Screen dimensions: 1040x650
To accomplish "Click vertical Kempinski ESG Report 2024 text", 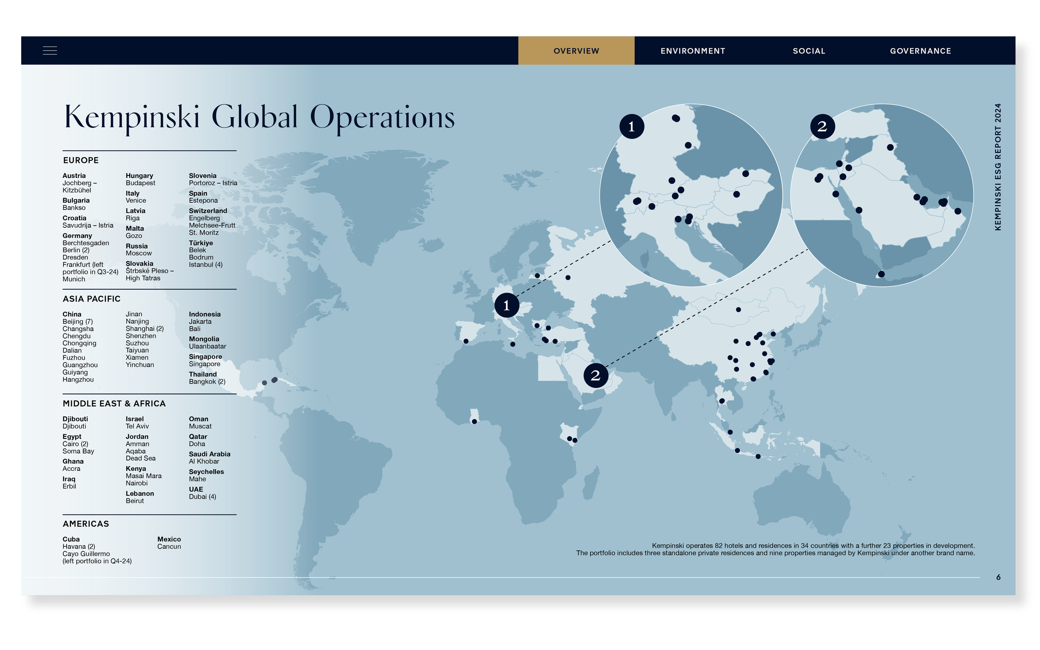I will (x=998, y=167).
